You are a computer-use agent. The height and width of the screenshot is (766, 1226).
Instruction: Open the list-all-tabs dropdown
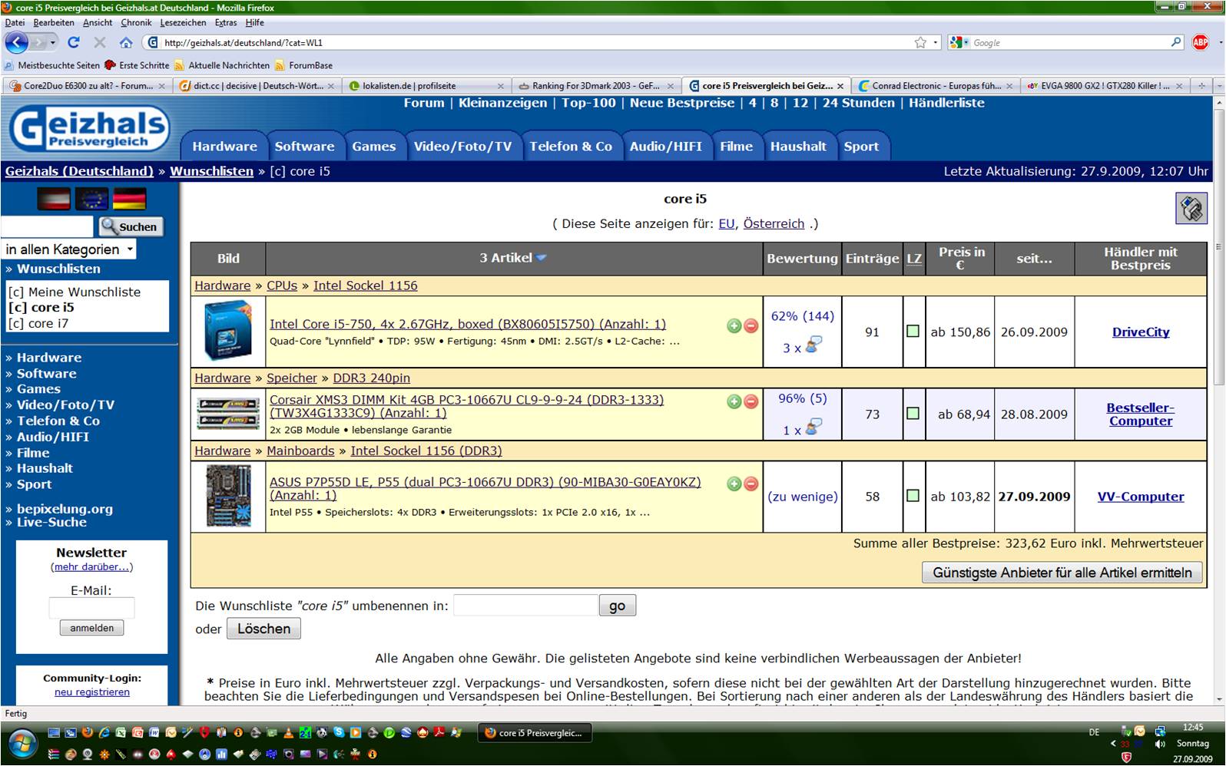click(x=1219, y=85)
